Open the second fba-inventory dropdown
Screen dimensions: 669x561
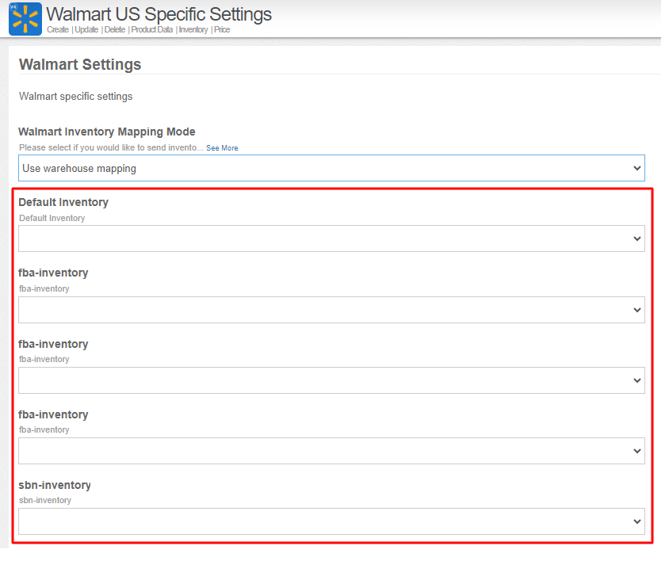[x=331, y=380]
